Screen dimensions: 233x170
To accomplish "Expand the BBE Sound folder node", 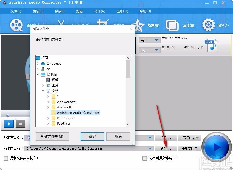I will [48, 118].
